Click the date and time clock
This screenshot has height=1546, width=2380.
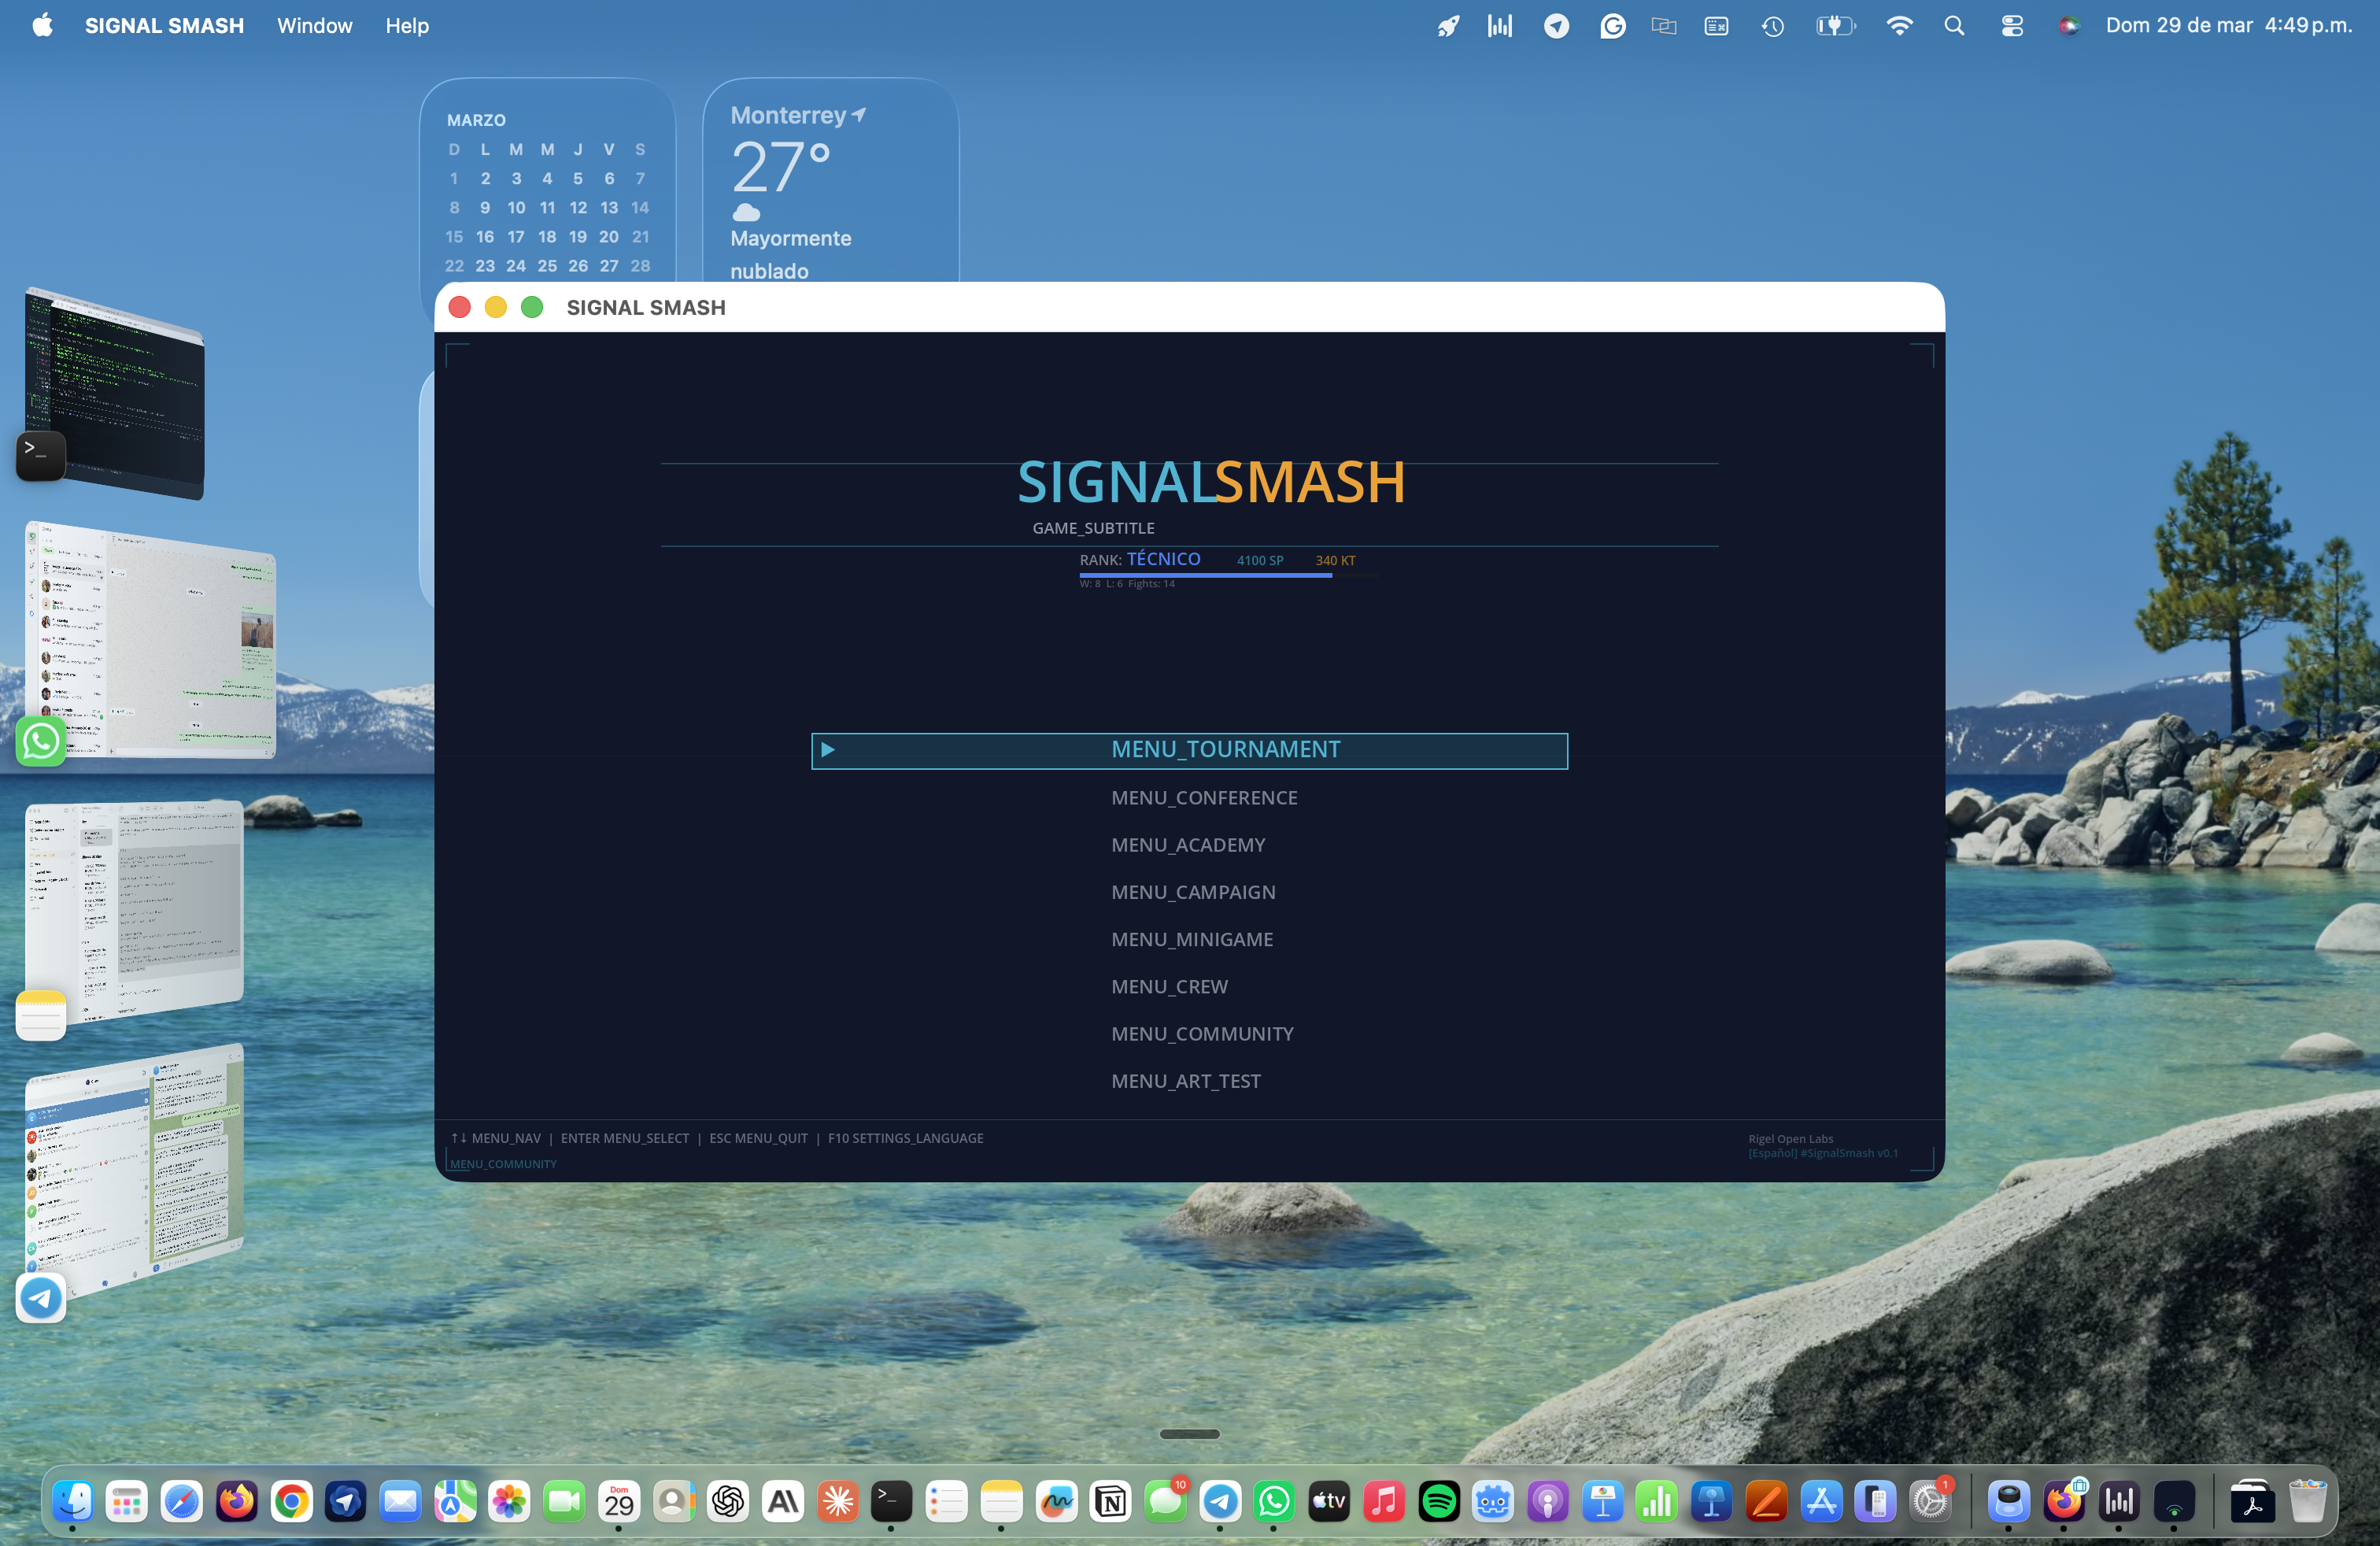pos(2229,26)
